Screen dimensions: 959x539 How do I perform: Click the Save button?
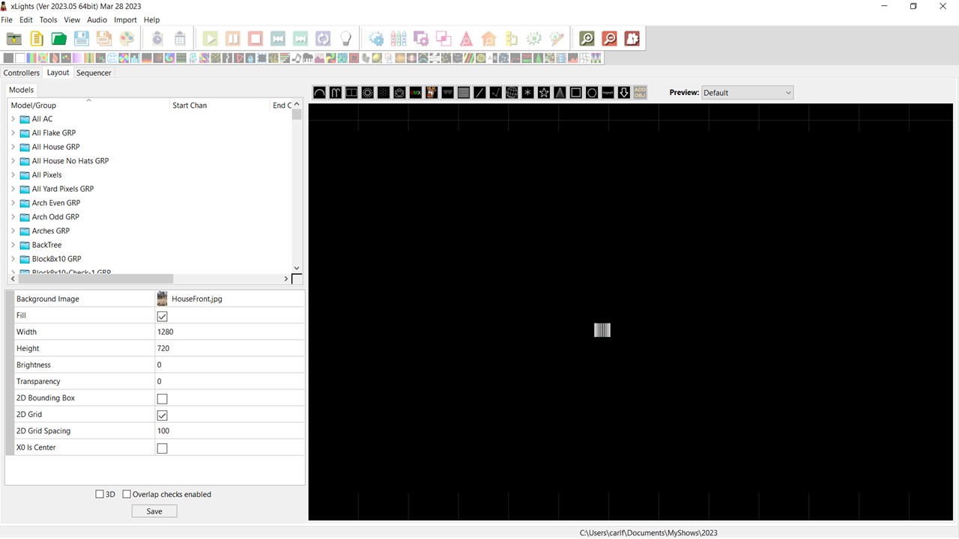click(154, 511)
